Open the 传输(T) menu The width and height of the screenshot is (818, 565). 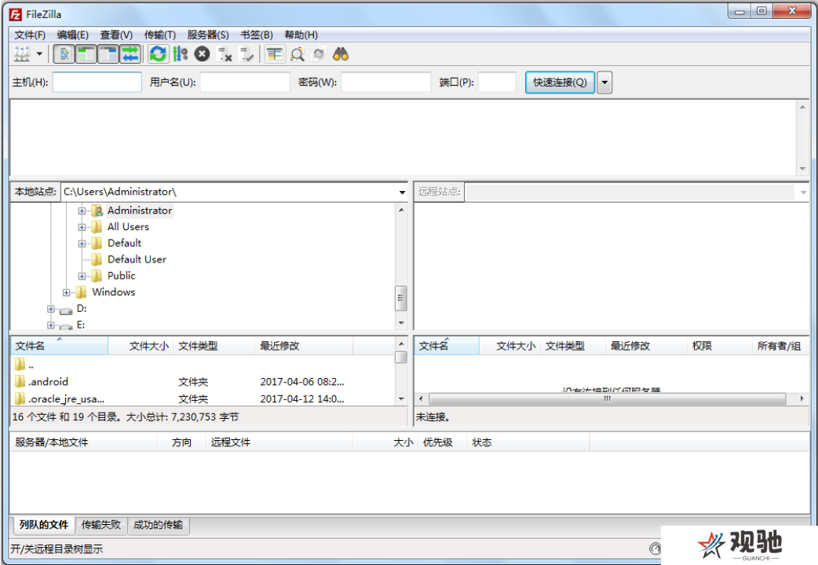coord(159,35)
